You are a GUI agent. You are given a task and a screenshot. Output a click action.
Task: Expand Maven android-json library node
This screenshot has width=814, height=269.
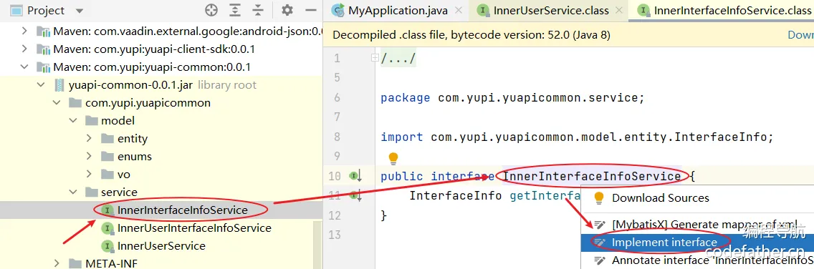pos(24,31)
